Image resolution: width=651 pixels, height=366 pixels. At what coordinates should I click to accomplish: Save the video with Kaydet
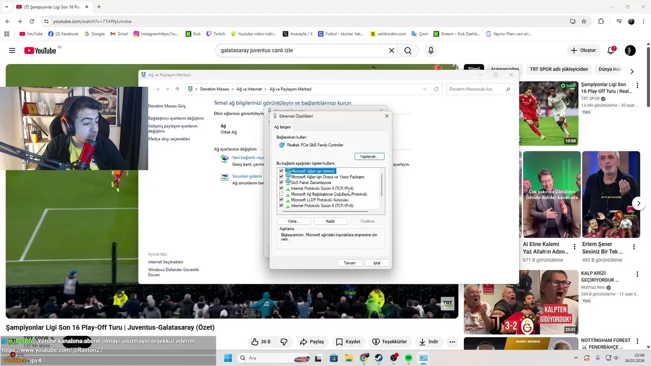[x=348, y=342]
